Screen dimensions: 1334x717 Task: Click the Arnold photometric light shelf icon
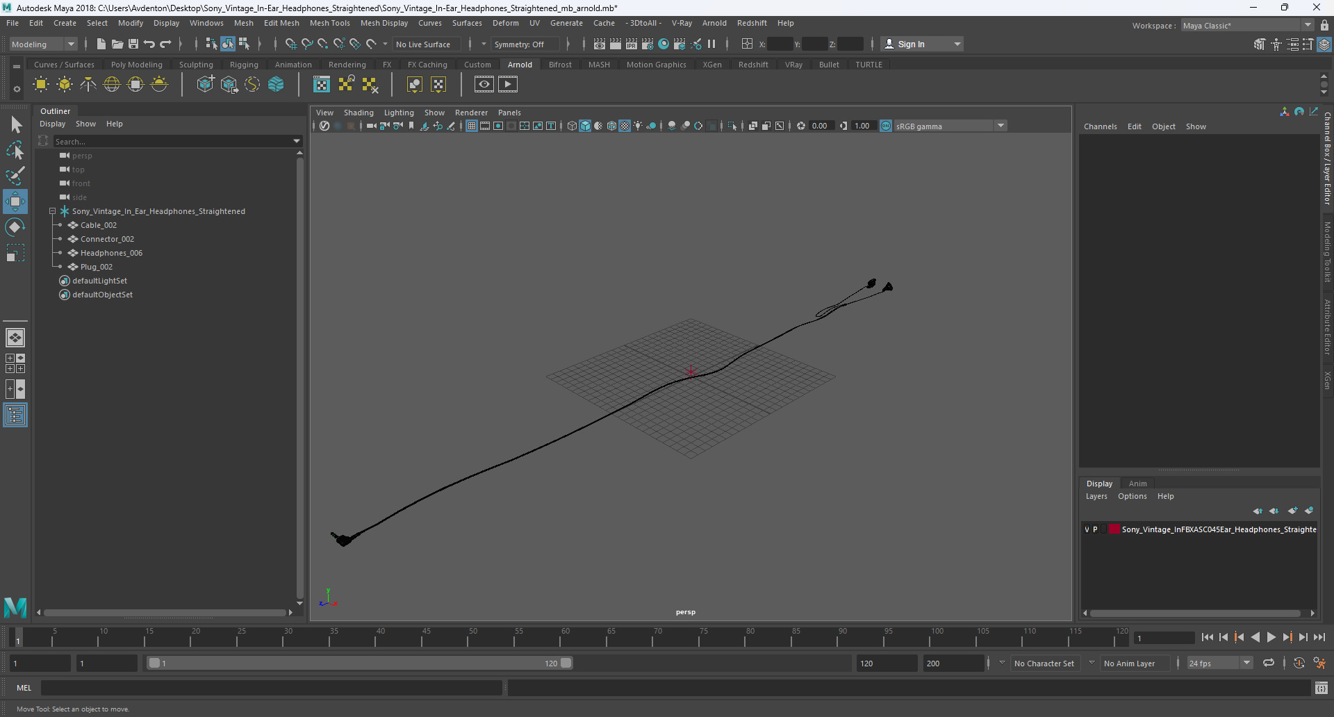pos(88,85)
